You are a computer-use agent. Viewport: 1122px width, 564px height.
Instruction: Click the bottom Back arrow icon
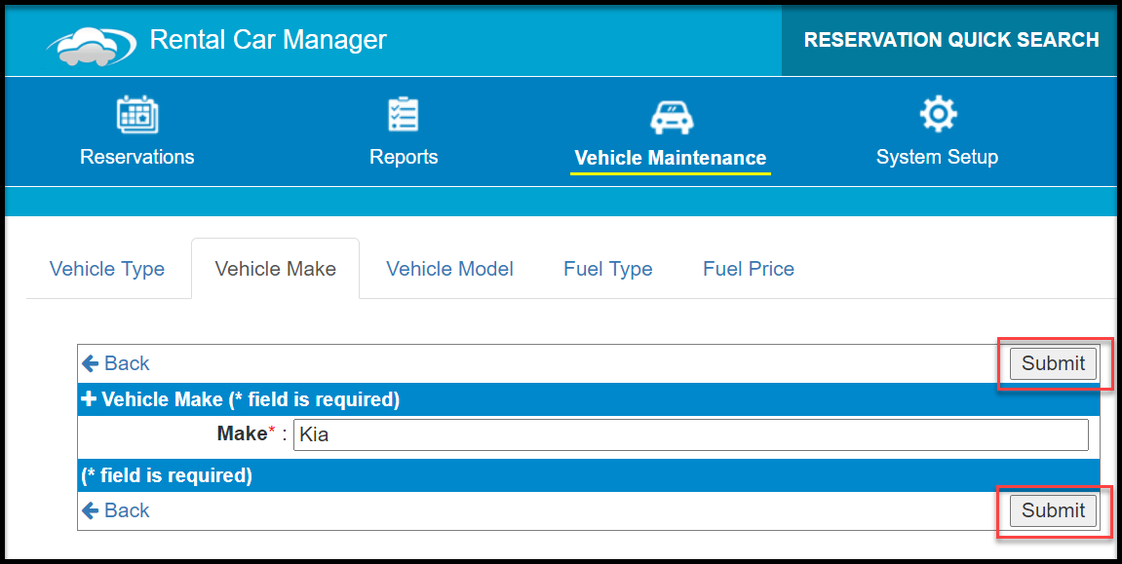(x=90, y=510)
